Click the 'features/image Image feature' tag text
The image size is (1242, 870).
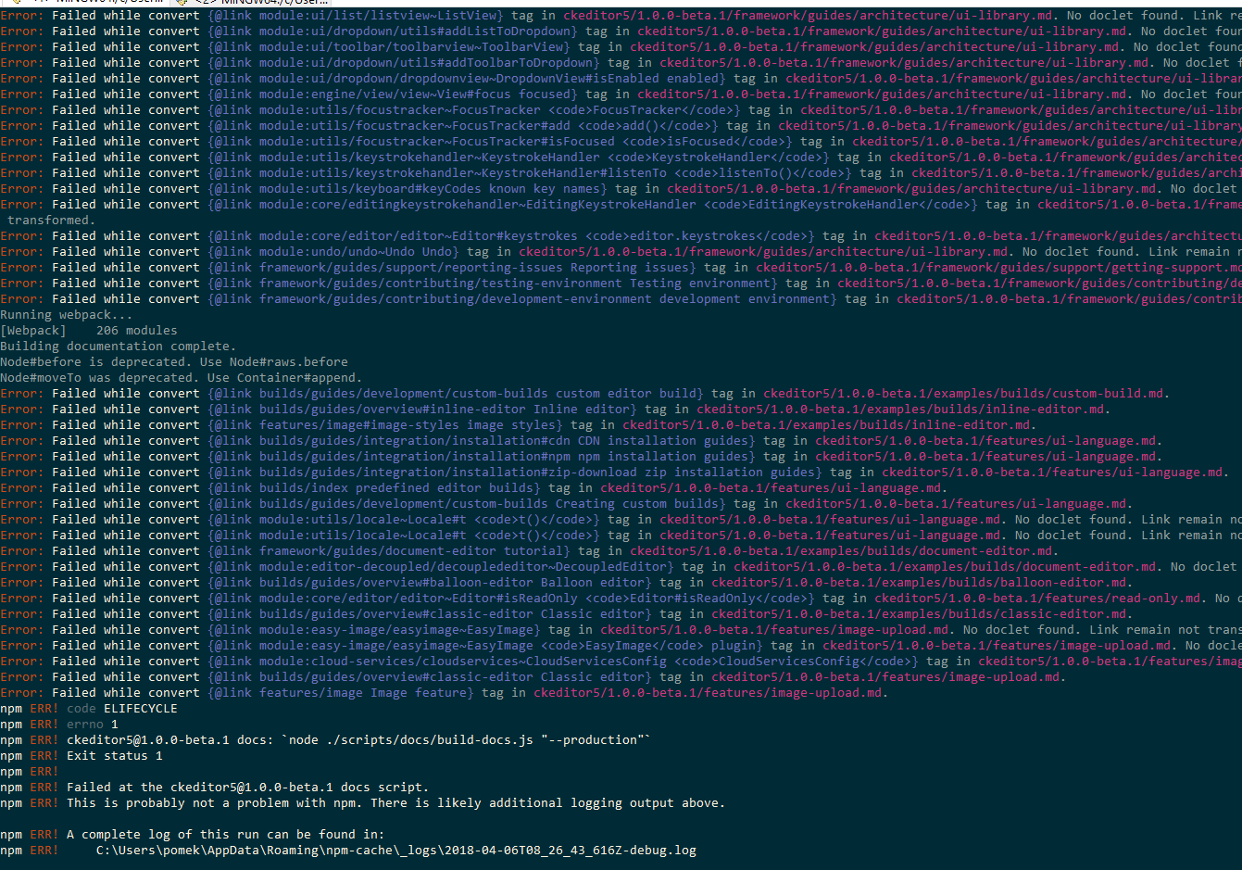coord(341,693)
